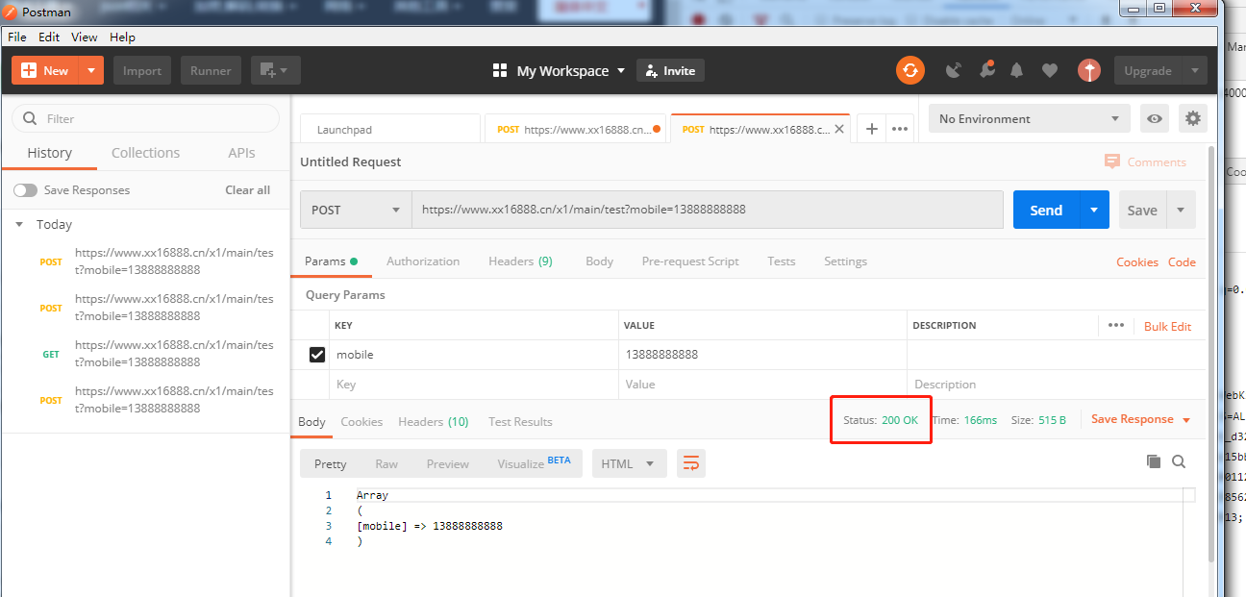Screen dimensions: 1246x597
Task: Switch response view to Preview
Action: click(448, 463)
